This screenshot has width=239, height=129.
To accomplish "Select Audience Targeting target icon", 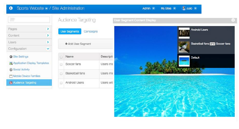I will tap(11, 83).
